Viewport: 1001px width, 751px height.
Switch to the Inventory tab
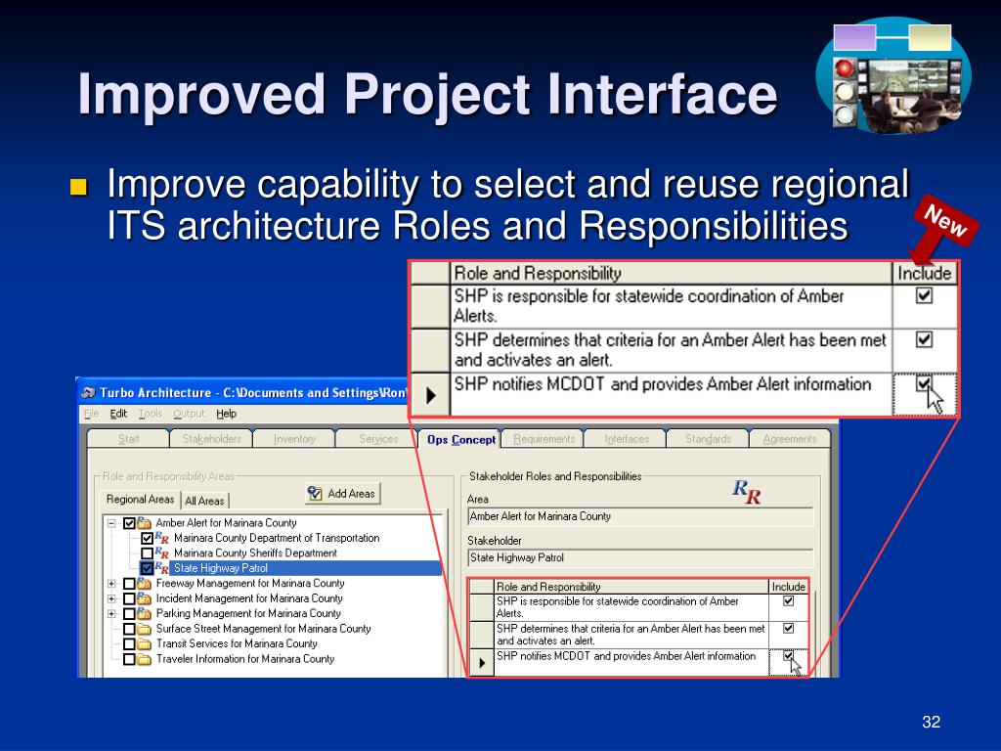(x=294, y=439)
